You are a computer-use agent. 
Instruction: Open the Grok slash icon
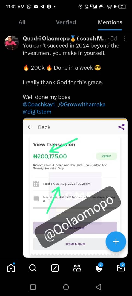coord(55,268)
